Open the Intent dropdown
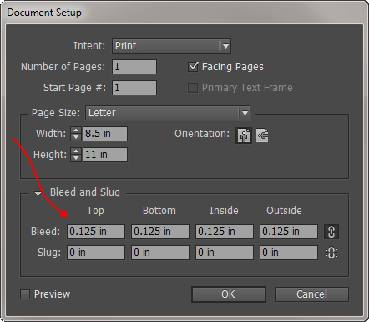This screenshot has height=322, width=369. [171, 46]
